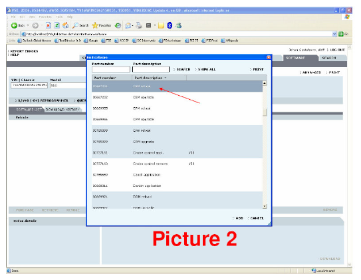Click the Bluetooth toolbar icon
The width and height of the screenshot is (361, 280).
[x=170, y=25]
